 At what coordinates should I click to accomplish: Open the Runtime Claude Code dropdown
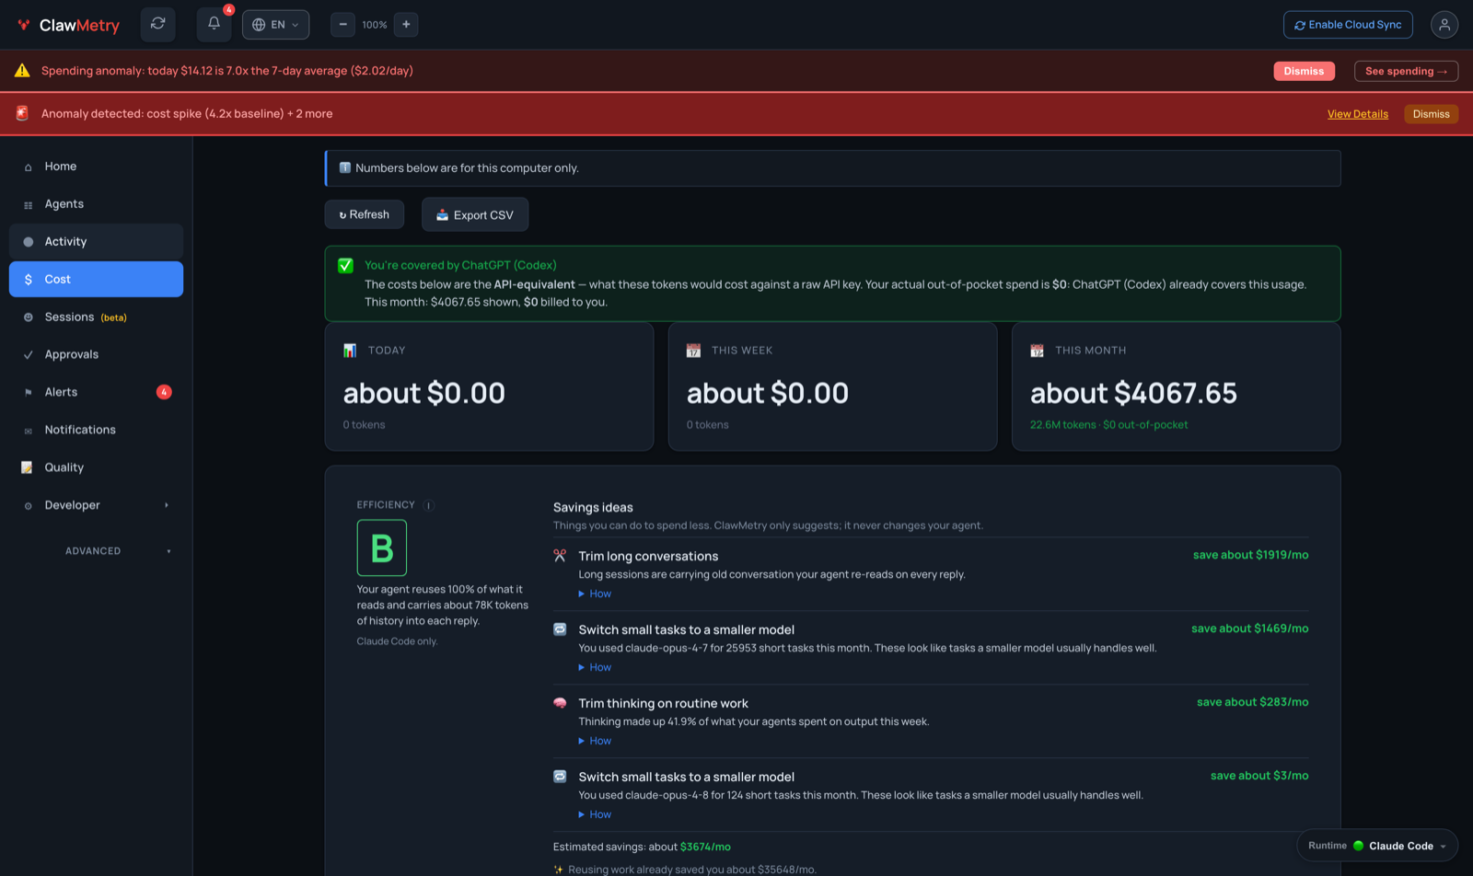[1377, 846]
